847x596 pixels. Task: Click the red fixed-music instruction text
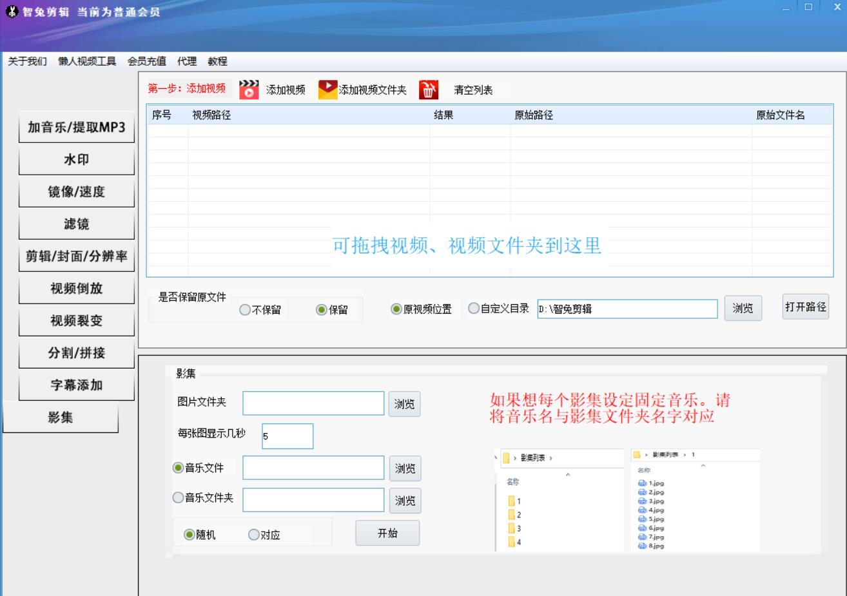click(x=610, y=408)
